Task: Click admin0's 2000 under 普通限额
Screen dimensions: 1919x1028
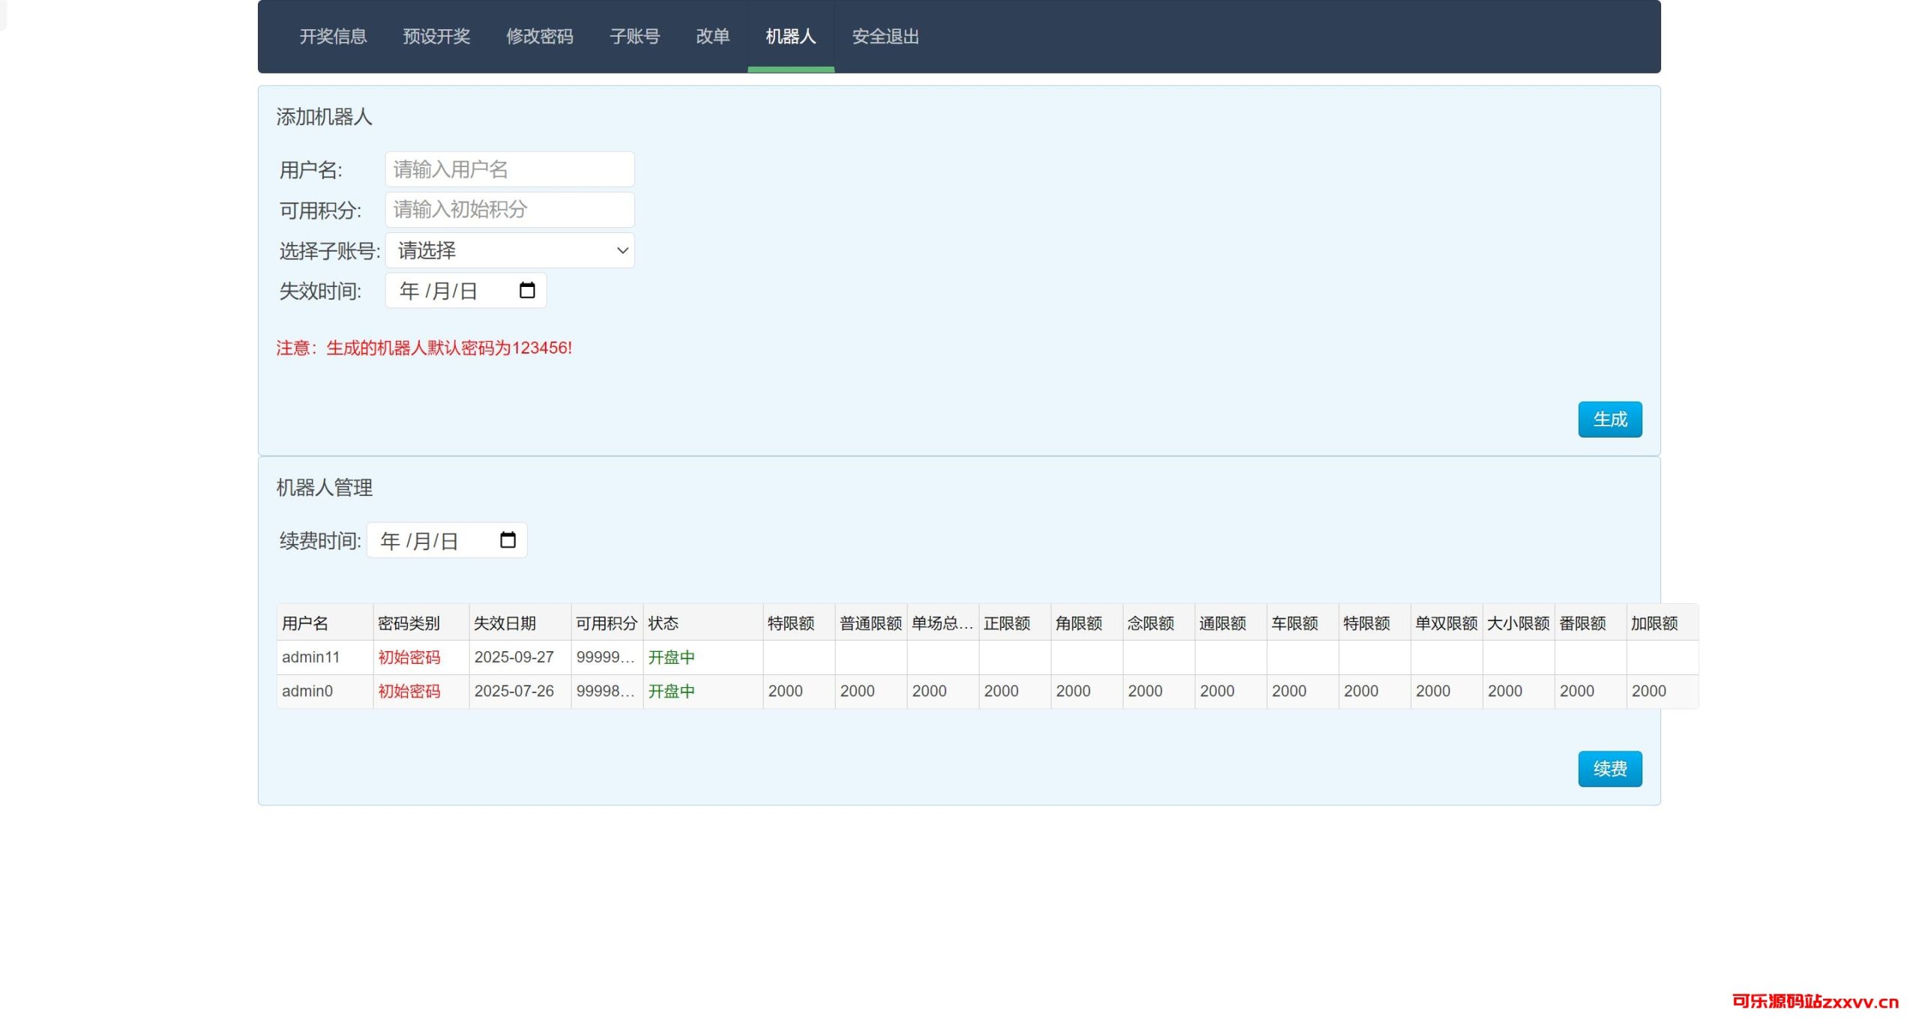Action: 871,692
